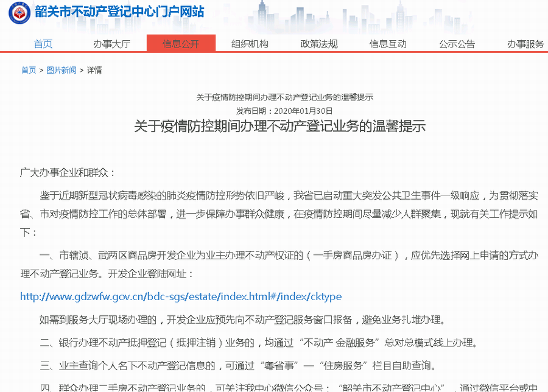Open the 办事服务 navigation tab
Viewport: 548px width, 392px height.
point(526,44)
